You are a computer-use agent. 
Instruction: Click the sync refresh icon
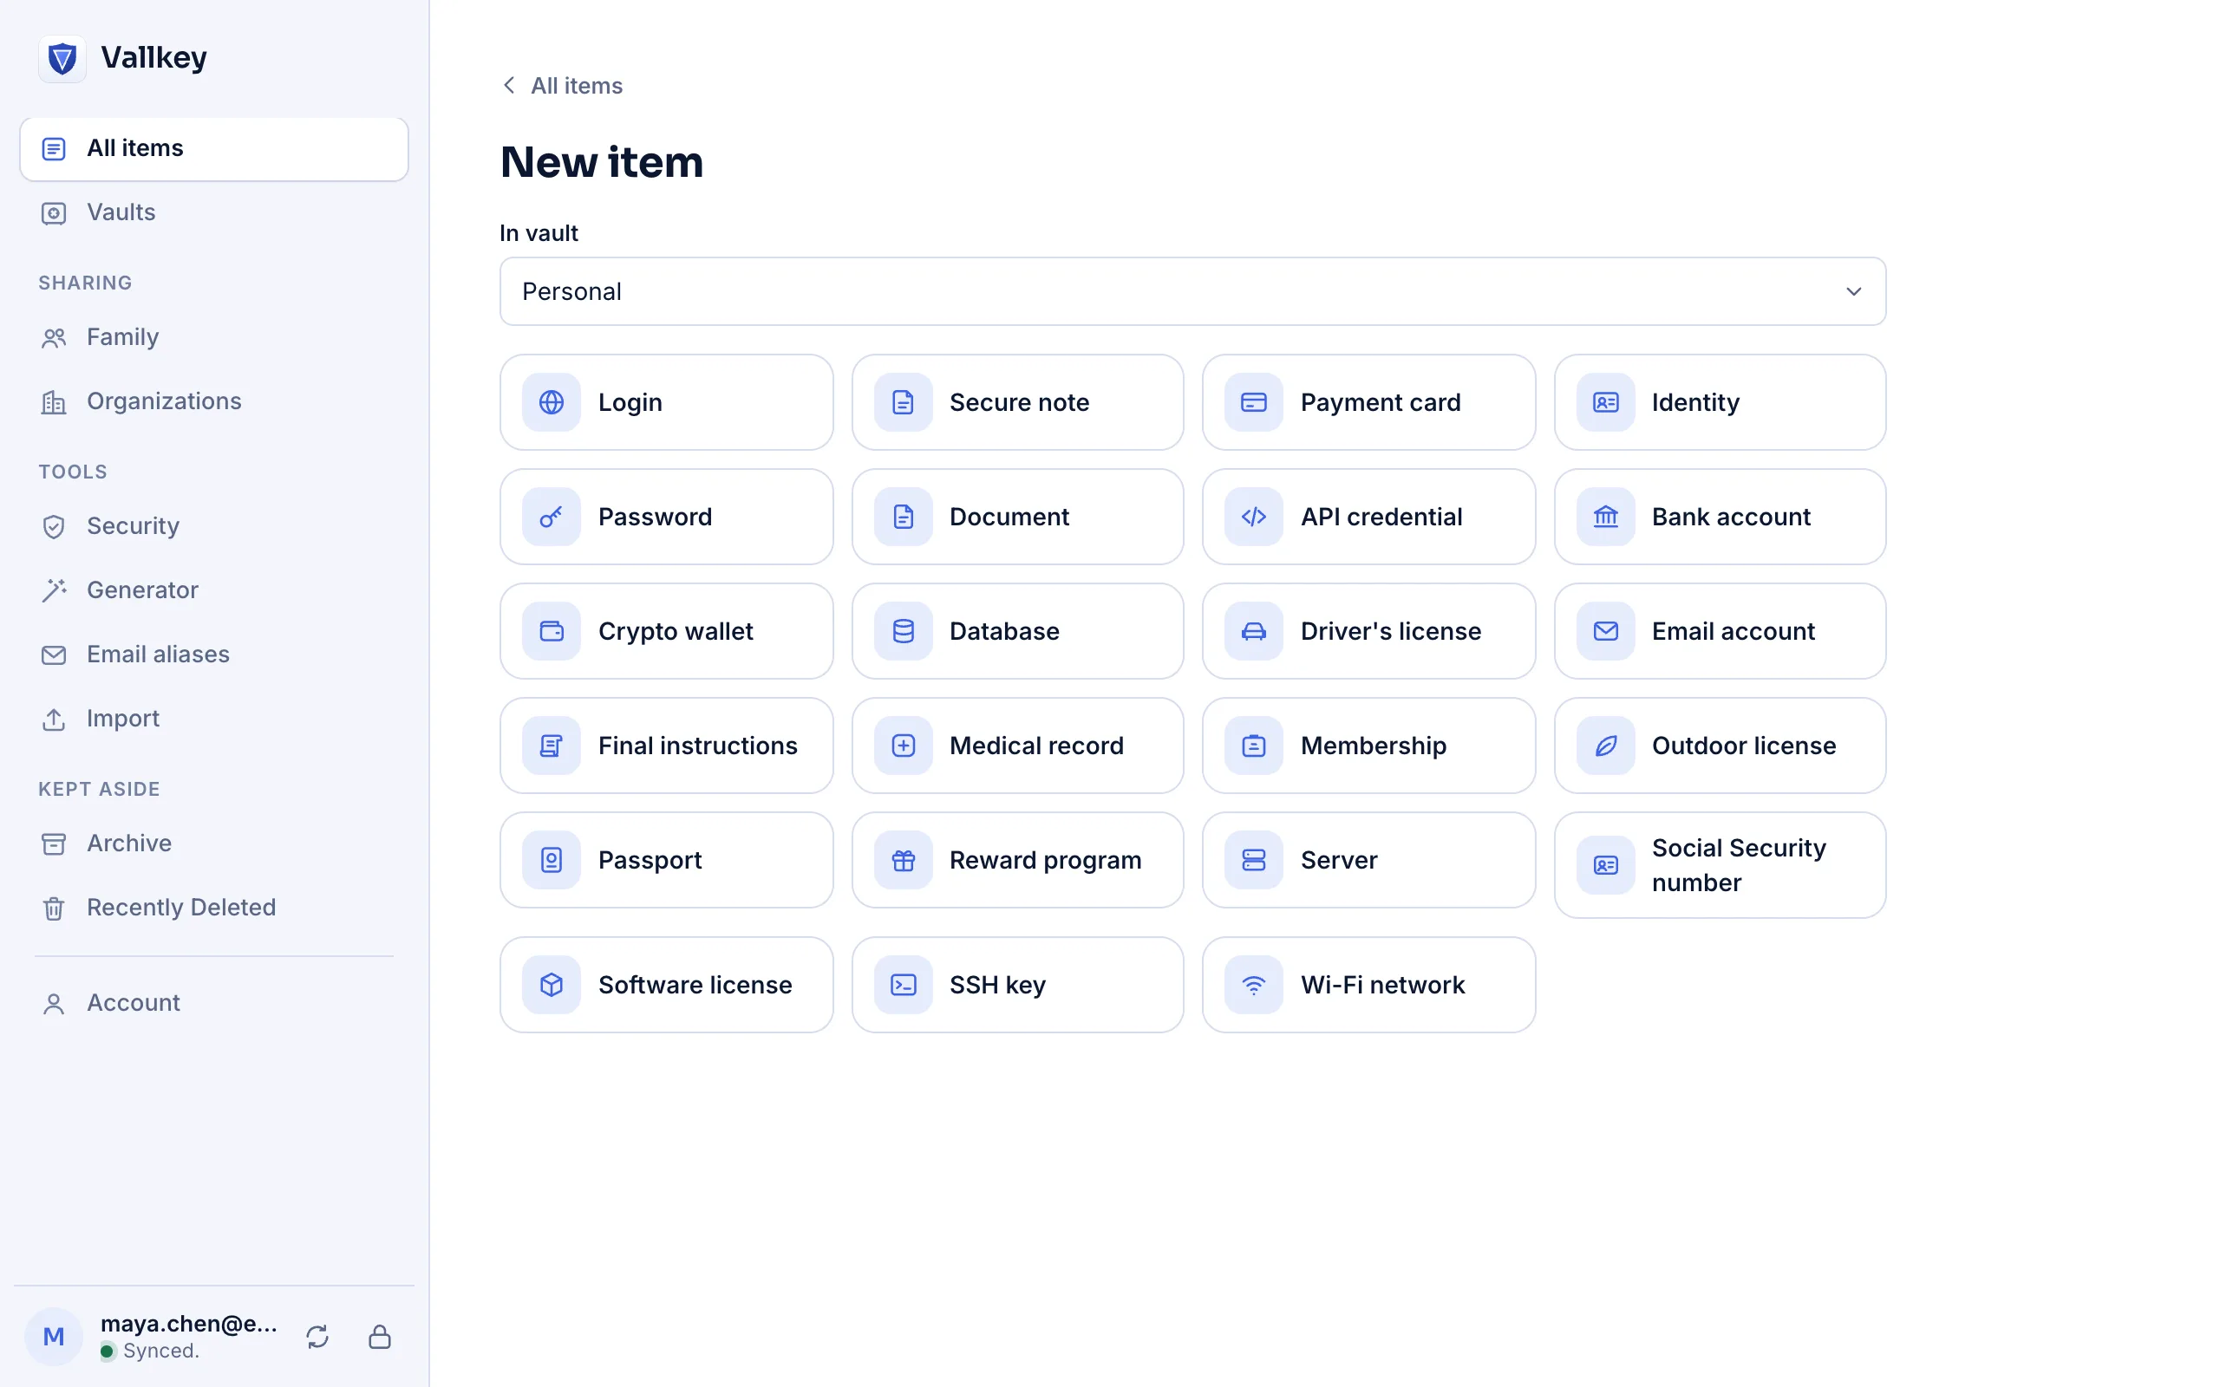click(317, 1337)
